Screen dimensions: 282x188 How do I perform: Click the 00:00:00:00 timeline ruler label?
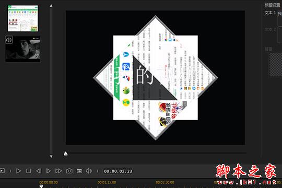tap(49, 182)
